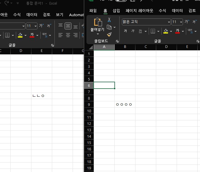Open Automate tab in left window
Image resolution: width=200 pixels, height=172 pixels.
tap(76, 15)
